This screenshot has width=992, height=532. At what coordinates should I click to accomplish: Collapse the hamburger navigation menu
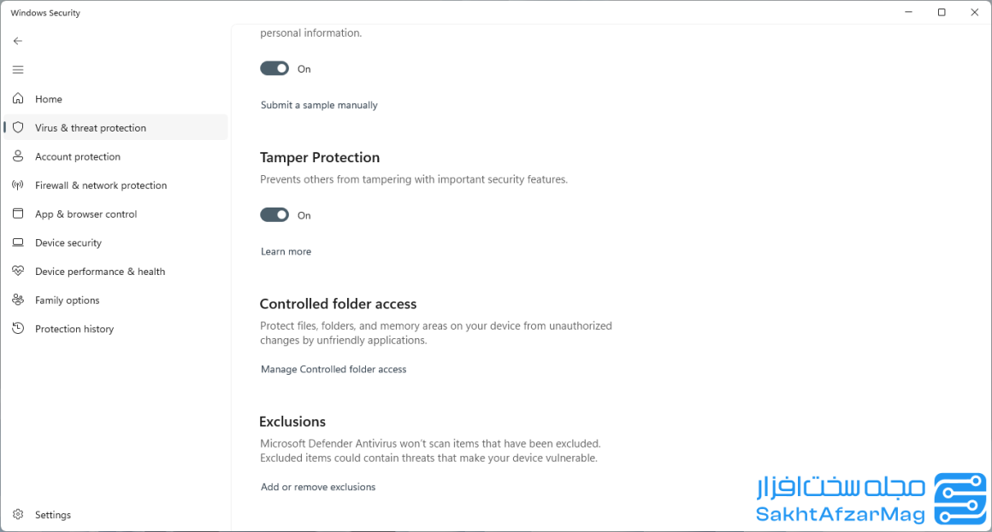tap(18, 69)
